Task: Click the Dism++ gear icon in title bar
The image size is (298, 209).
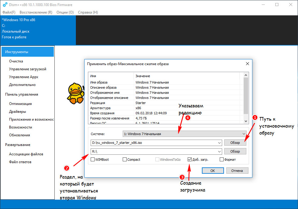Action: pos(5,5)
